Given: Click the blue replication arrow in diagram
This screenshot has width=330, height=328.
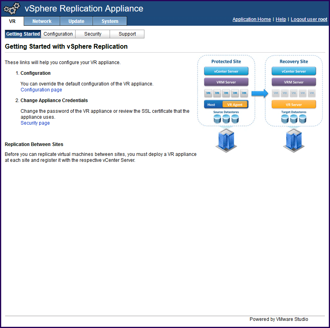Looking at the screenshot, I should (260, 93).
